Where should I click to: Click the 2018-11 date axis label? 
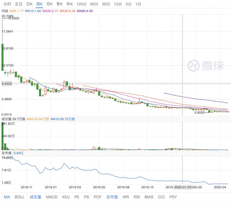[26, 187]
